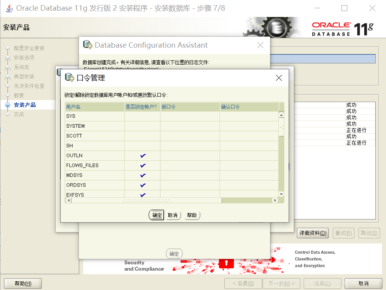Select the ORDSYS username cell
This screenshot has height=290, width=386.
[x=95, y=185]
